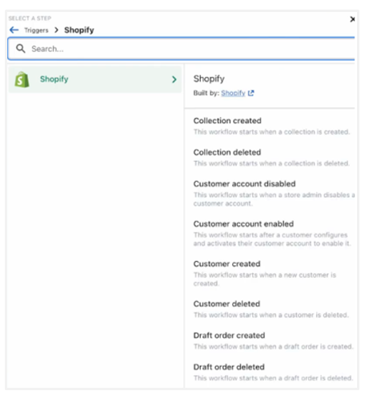Image resolution: width=365 pixels, height=399 pixels.
Task: Select the Shopify app in list
Action: (x=94, y=79)
